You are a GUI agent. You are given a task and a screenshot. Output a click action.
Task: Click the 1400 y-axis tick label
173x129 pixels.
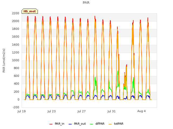(16, 45)
